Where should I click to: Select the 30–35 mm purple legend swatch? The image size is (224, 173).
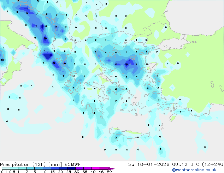[79, 168]
